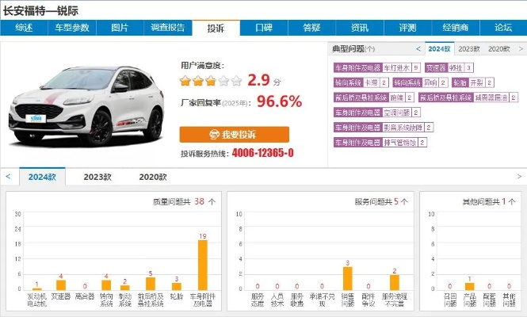Viewport: 527px width, 317px height.
Task: Click the 影音系统故障 problem tag
Action: [x=403, y=126]
